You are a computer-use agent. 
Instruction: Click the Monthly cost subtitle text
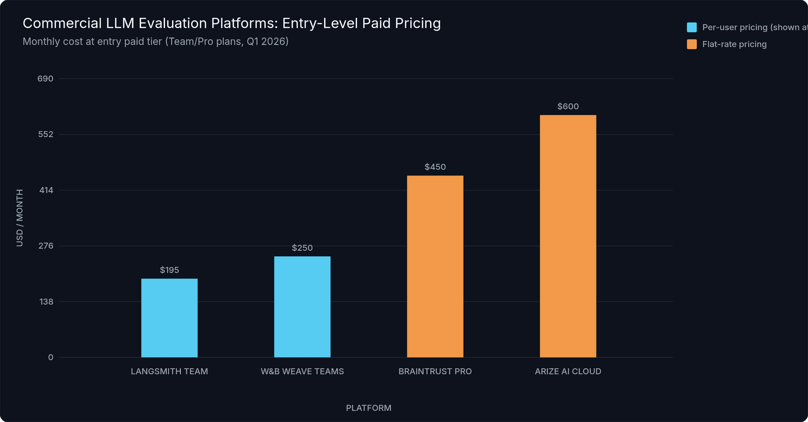[x=155, y=42]
